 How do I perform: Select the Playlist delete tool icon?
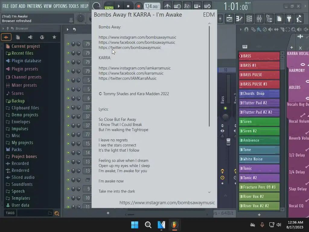265,30
